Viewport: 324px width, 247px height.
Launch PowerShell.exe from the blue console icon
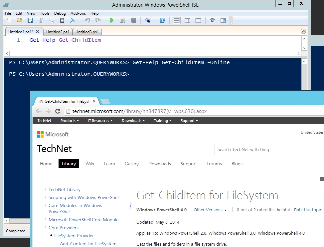(162, 20)
